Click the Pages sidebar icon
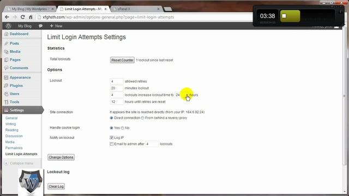The height and width of the screenshot is (196, 349). coord(6,60)
